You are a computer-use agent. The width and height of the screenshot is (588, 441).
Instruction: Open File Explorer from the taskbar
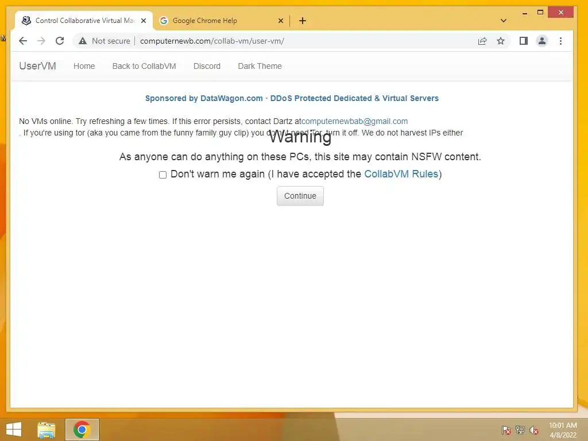click(47, 430)
